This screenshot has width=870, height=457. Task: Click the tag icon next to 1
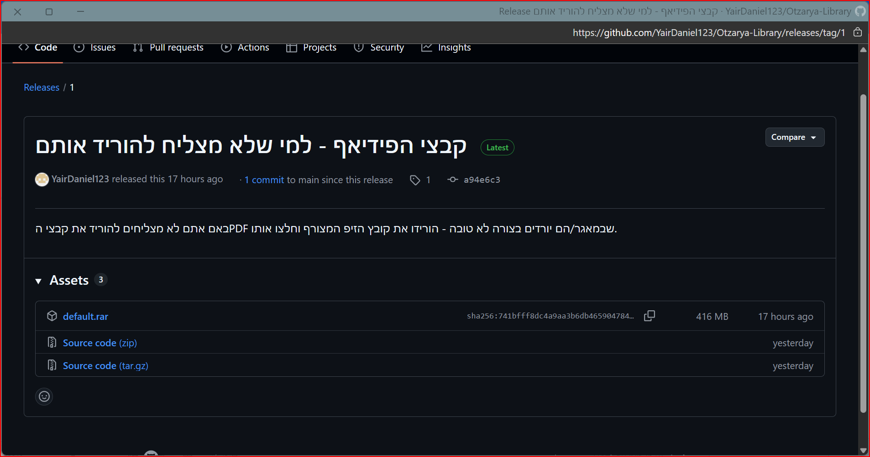point(415,180)
